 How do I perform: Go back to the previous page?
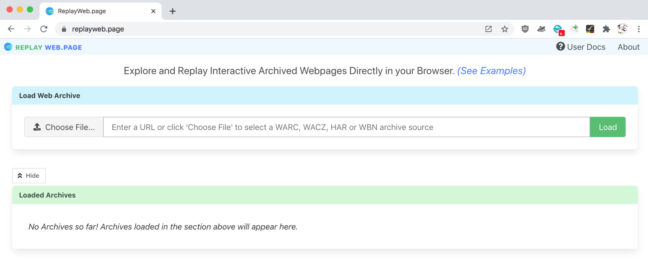click(x=11, y=29)
